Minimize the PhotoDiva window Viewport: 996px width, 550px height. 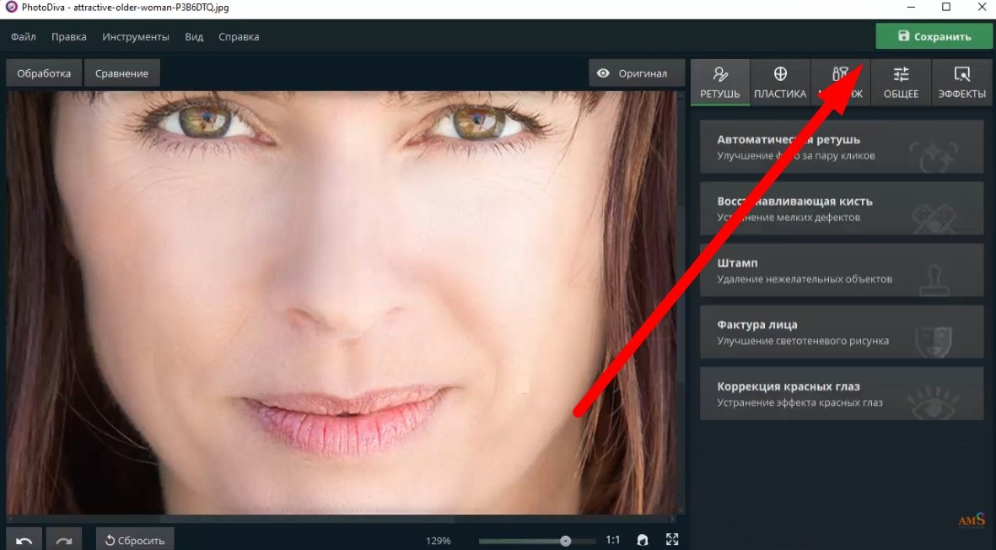coord(912,8)
